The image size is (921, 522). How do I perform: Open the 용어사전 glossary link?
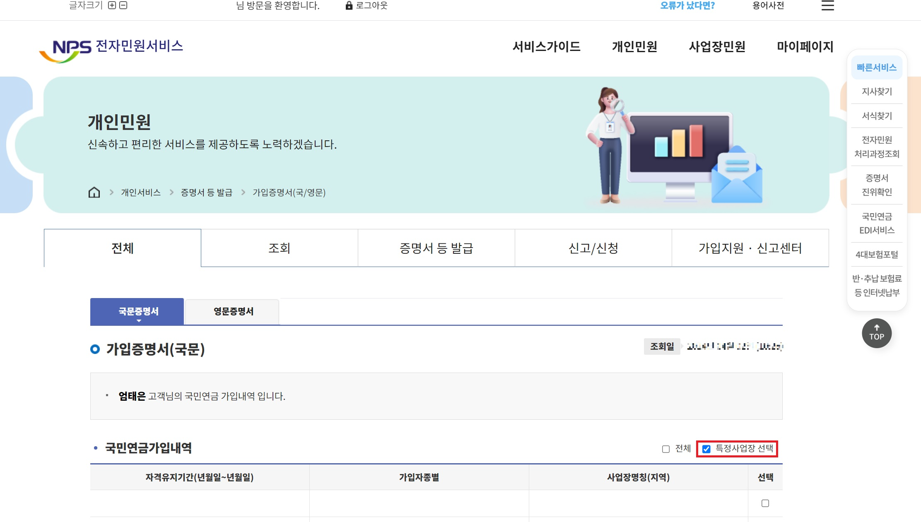768,6
